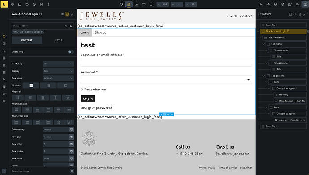The height and width of the screenshot is (175, 309).
Task: Toggle the Query loop switch
Action: [x=71, y=52]
